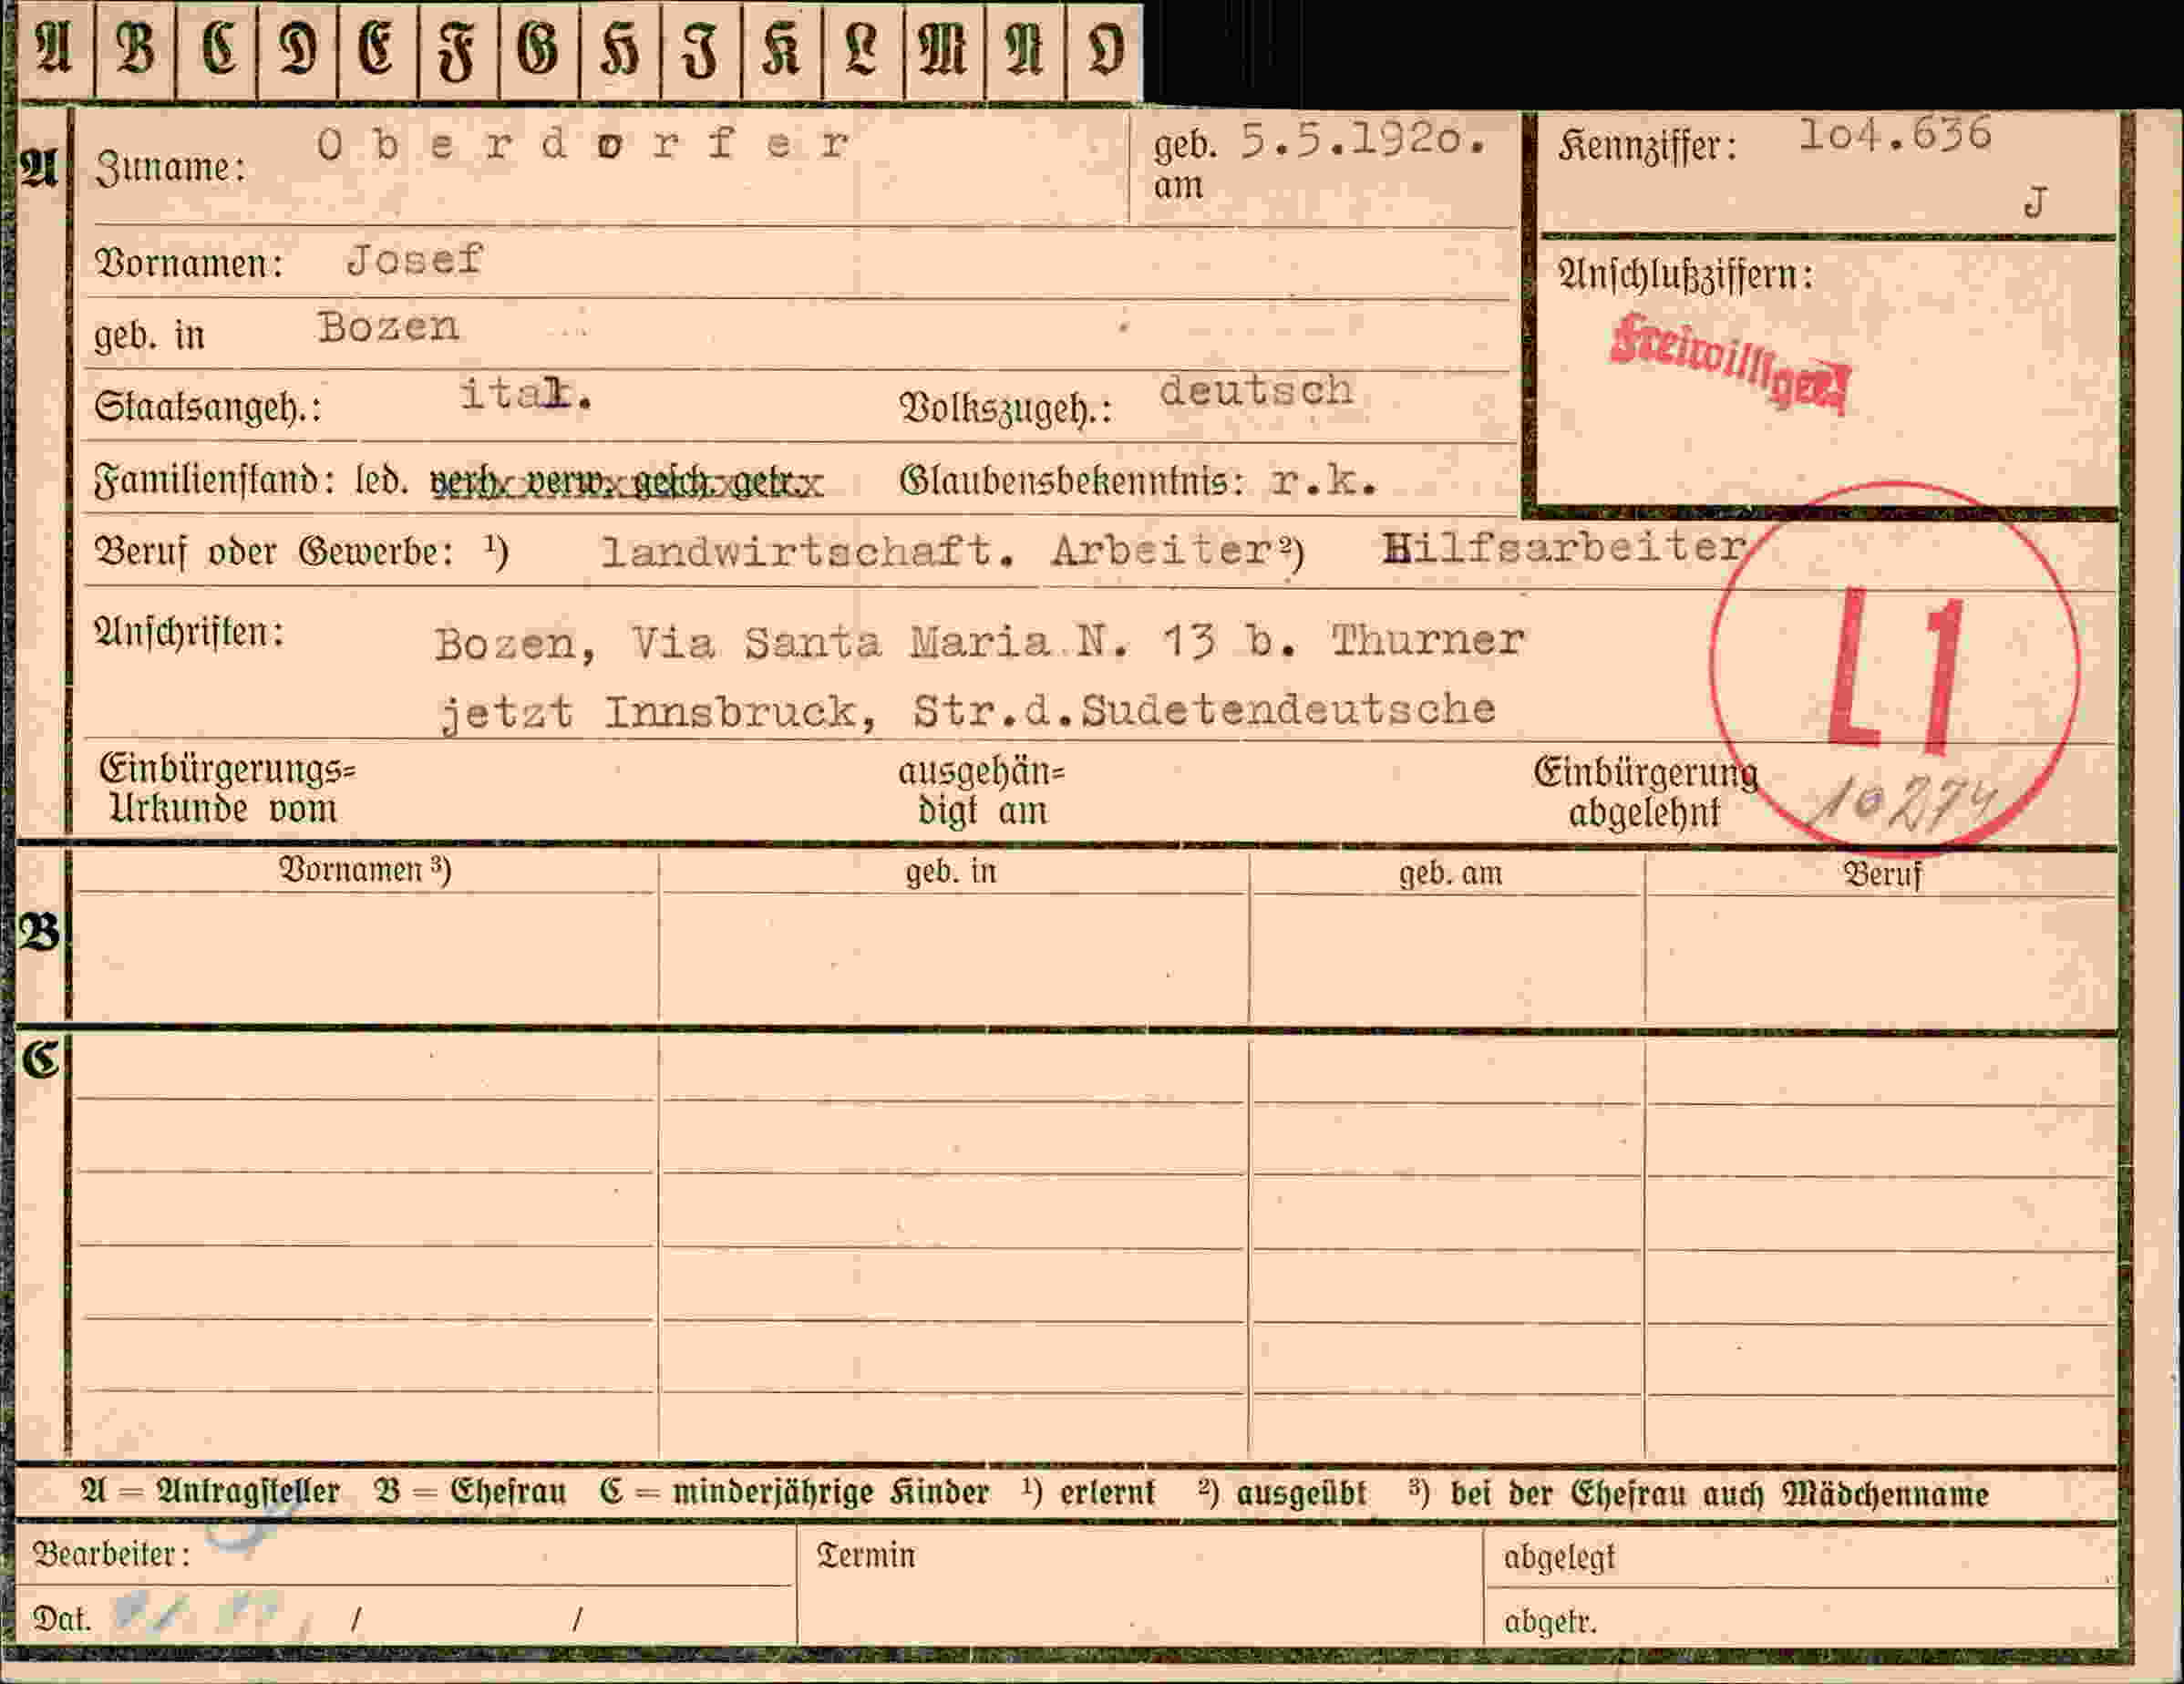This screenshot has width=2184, height=1684.
Task: Click the 'Glaubensbekenntnis:' label
Action: pos(1072,482)
